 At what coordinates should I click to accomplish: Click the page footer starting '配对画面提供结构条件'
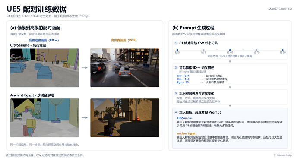[45, 155]
